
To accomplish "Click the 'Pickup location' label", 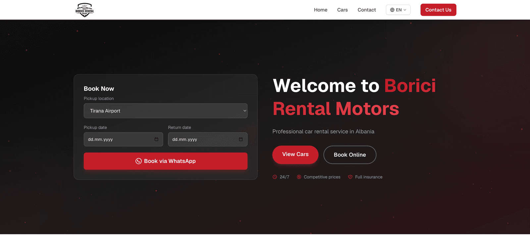I will point(99,99).
